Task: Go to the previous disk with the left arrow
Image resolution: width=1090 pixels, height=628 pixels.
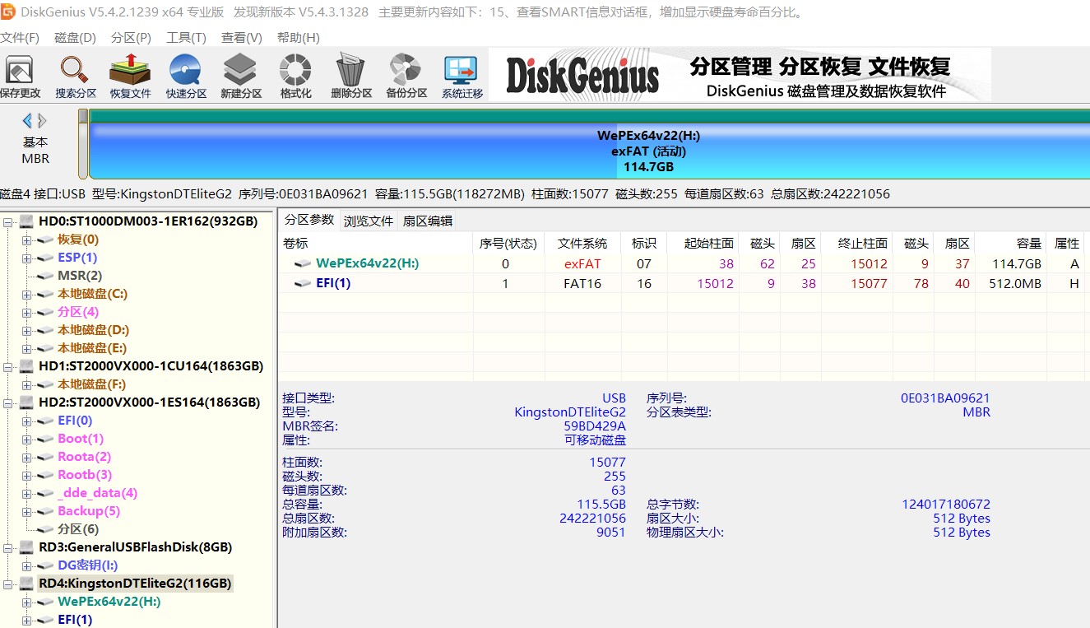Action: click(x=27, y=120)
